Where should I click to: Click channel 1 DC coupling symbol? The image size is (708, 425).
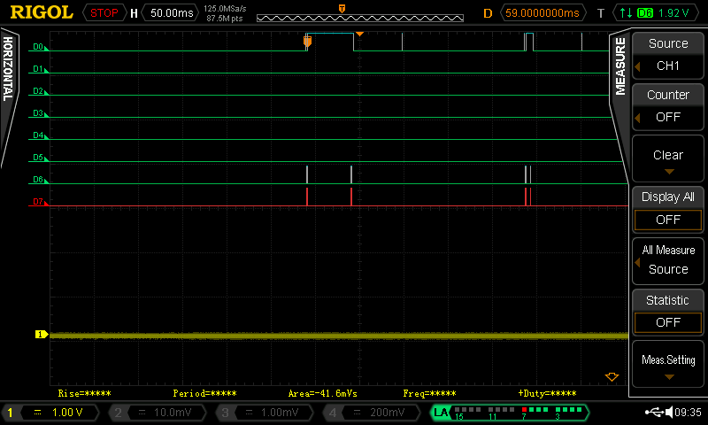[37, 412]
